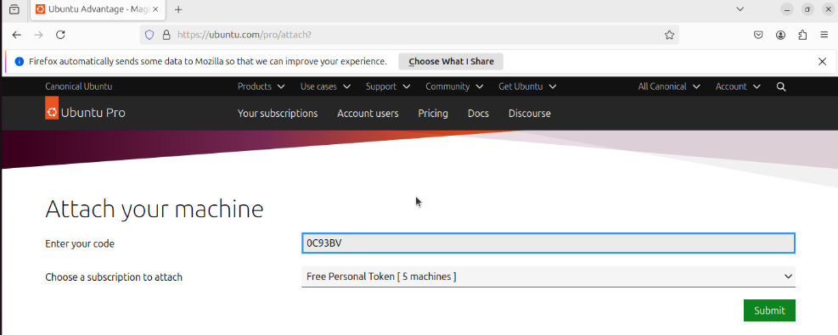This screenshot has width=838, height=335.
Task: Open a new browser tab
Action: (178, 9)
